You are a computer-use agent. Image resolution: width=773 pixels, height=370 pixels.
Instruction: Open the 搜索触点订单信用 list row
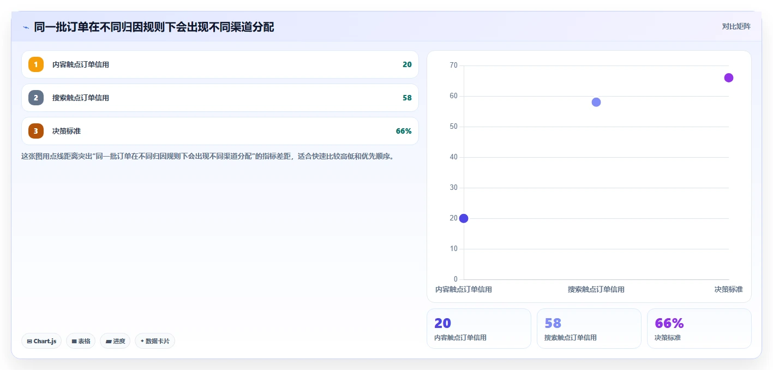point(220,98)
